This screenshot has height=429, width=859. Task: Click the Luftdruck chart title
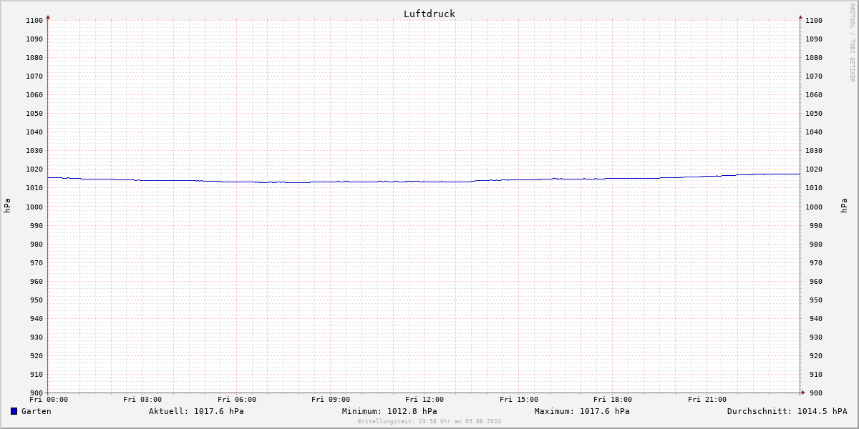pos(429,14)
